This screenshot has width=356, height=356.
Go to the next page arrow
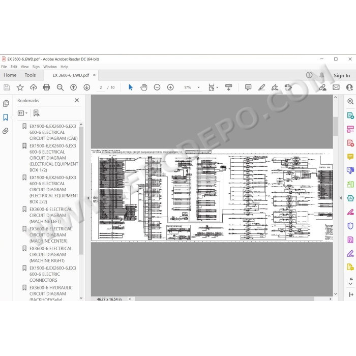(87, 87)
